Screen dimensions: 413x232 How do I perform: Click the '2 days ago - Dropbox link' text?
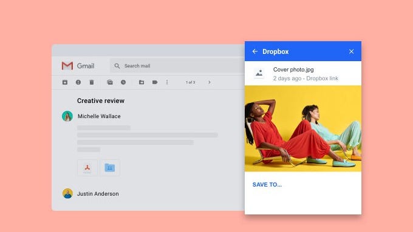tap(305, 78)
